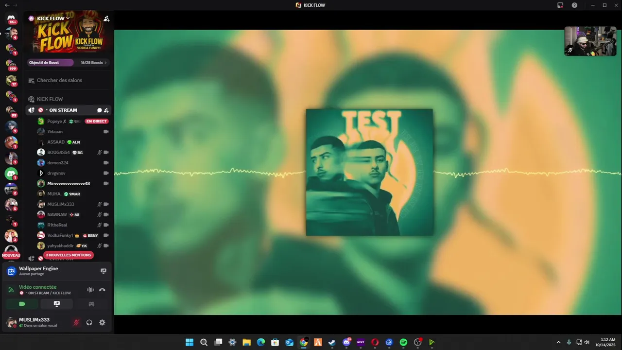The width and height of the screenshot is (622, 350).
Task: Click the TEST album cover in the stream
Action: [369, 172]
